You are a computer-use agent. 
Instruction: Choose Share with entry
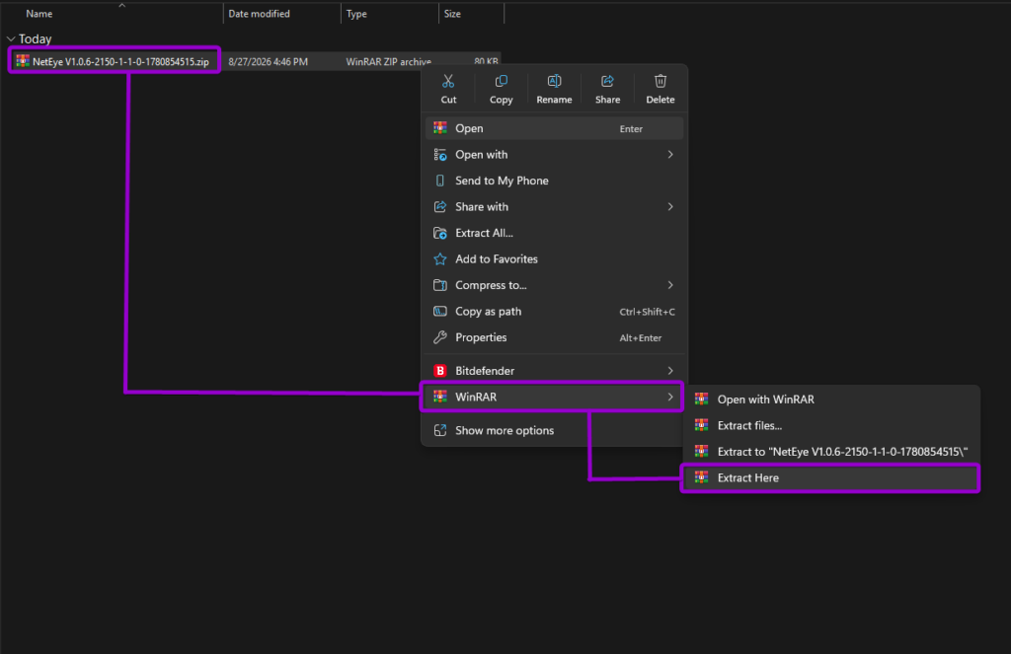pos(554,207)
